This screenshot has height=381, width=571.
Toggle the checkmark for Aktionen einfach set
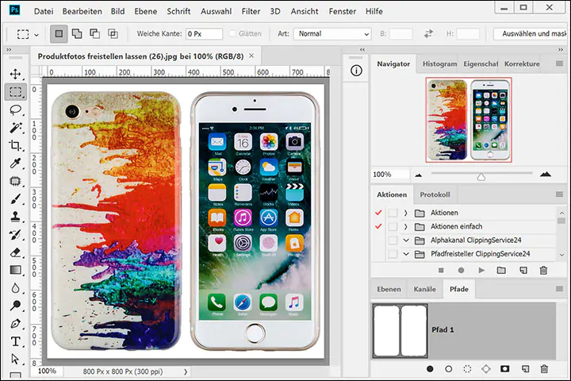tap(377, 226)
